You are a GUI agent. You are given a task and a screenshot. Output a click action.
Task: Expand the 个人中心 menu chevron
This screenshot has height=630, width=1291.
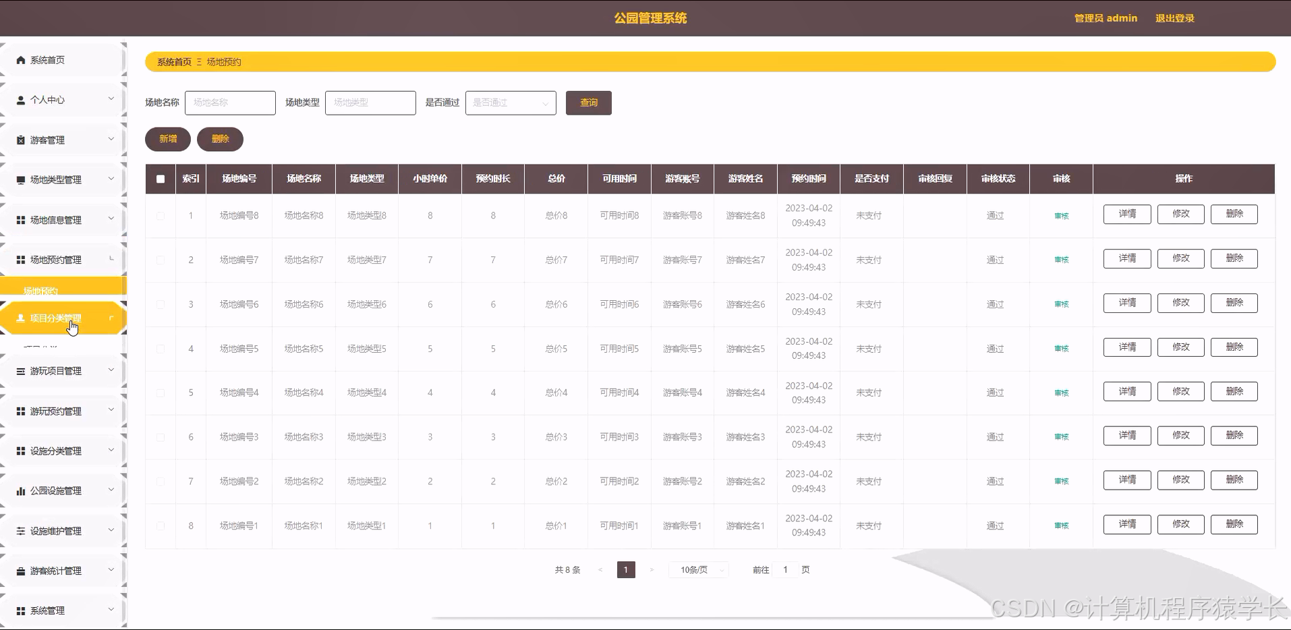(x=111, y=99)
